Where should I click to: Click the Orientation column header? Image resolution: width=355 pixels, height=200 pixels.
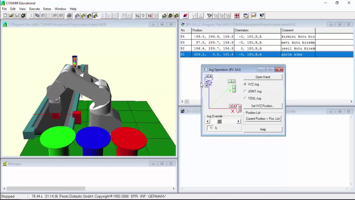pos(257,30)
